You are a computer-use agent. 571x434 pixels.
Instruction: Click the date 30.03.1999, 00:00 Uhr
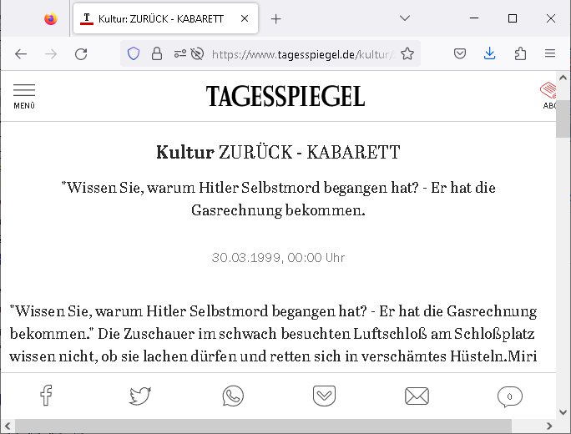278,257
